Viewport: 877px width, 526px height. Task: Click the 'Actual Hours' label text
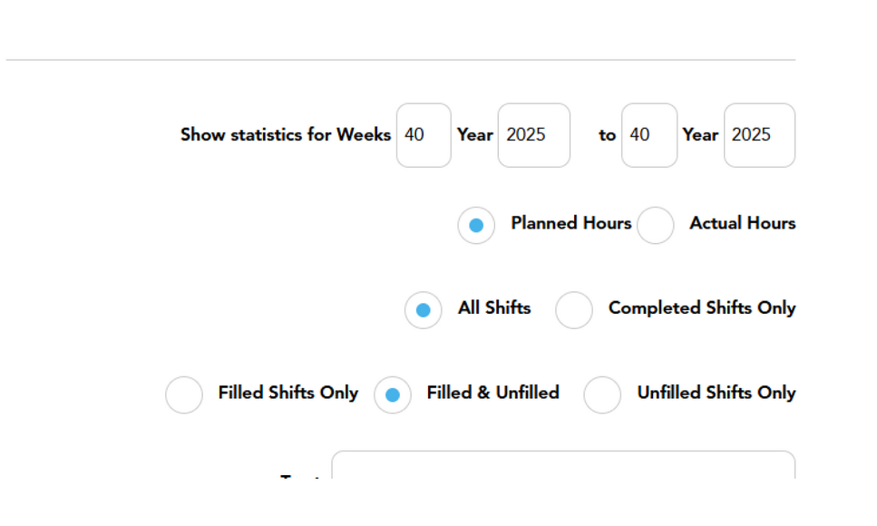(743, 223)
